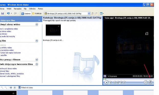The height and width of the screenshot is (95, 159).
Task: Click the split clip icon
Action: 146,82
